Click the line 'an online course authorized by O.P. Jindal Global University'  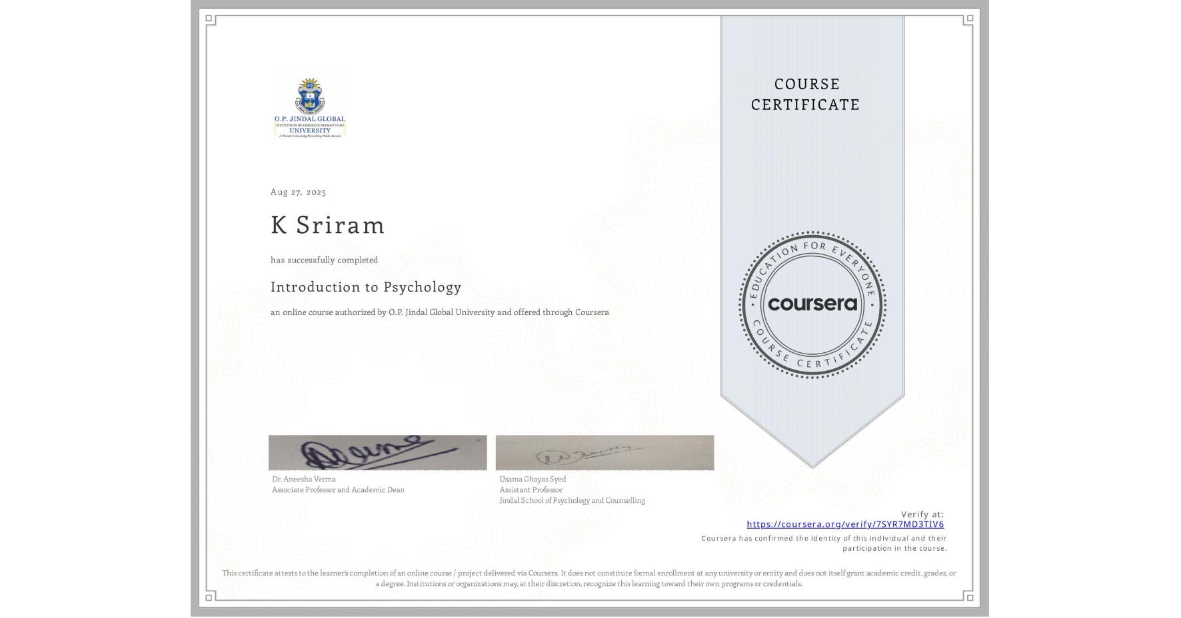[439, 312]
